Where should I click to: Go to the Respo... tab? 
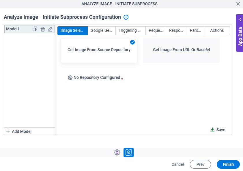tap(176, 31)
